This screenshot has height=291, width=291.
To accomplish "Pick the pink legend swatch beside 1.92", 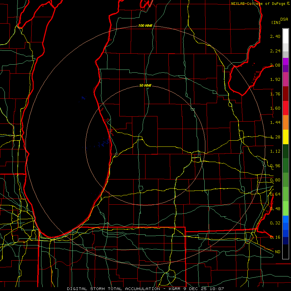I will click(286, 80).
